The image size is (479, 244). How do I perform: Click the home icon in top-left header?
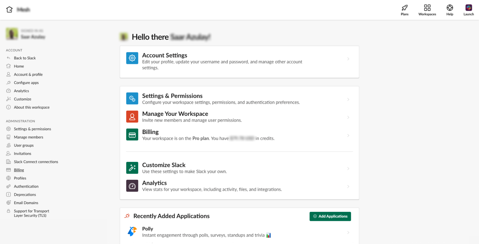pyautogui.click(x=9, y=10)
